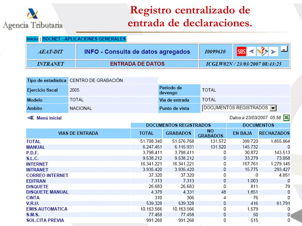
Task: Open the CINTA entry row
Action: (x=33, y=198)
